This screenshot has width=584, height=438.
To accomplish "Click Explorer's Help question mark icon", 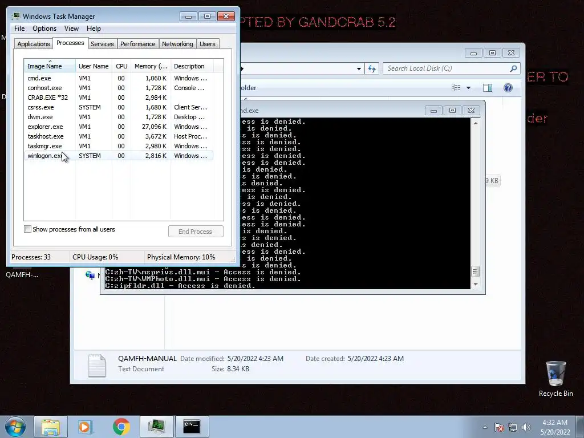I will tap(508, 88).
